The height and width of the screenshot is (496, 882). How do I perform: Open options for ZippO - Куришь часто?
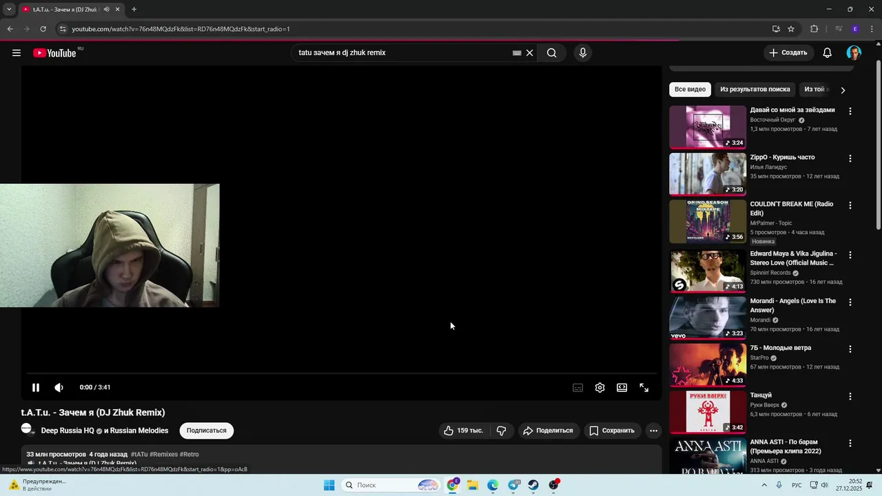click(x=850, y=158)
